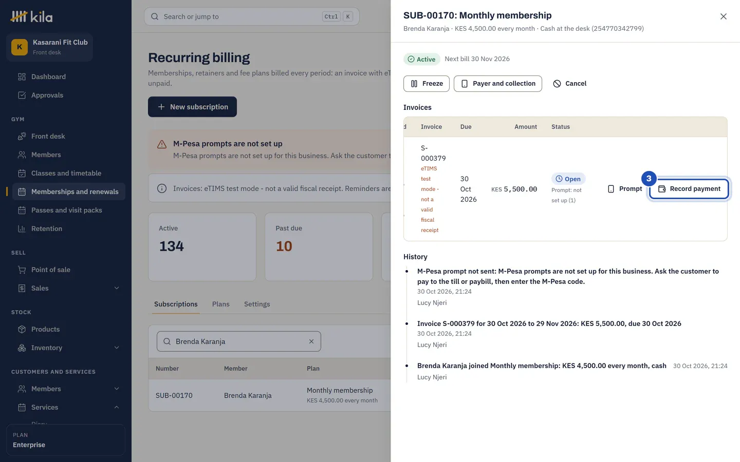Click the KES 5,500.00 invoice amount
The width and height of the screenshot is (740, 462).
coord(514,189)
